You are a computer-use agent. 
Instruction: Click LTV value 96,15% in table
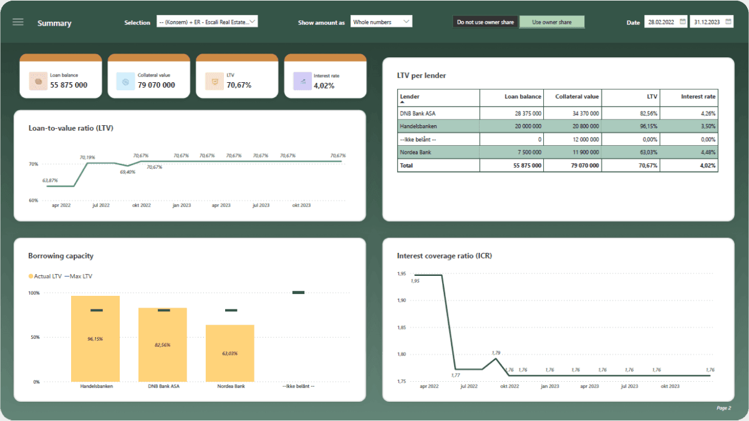point(649,126)
